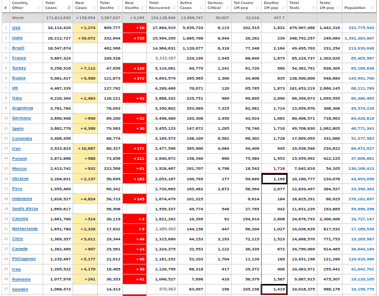379x296 pixels.
Task: Click the Spain link
Action: click(x=18, y=128)
